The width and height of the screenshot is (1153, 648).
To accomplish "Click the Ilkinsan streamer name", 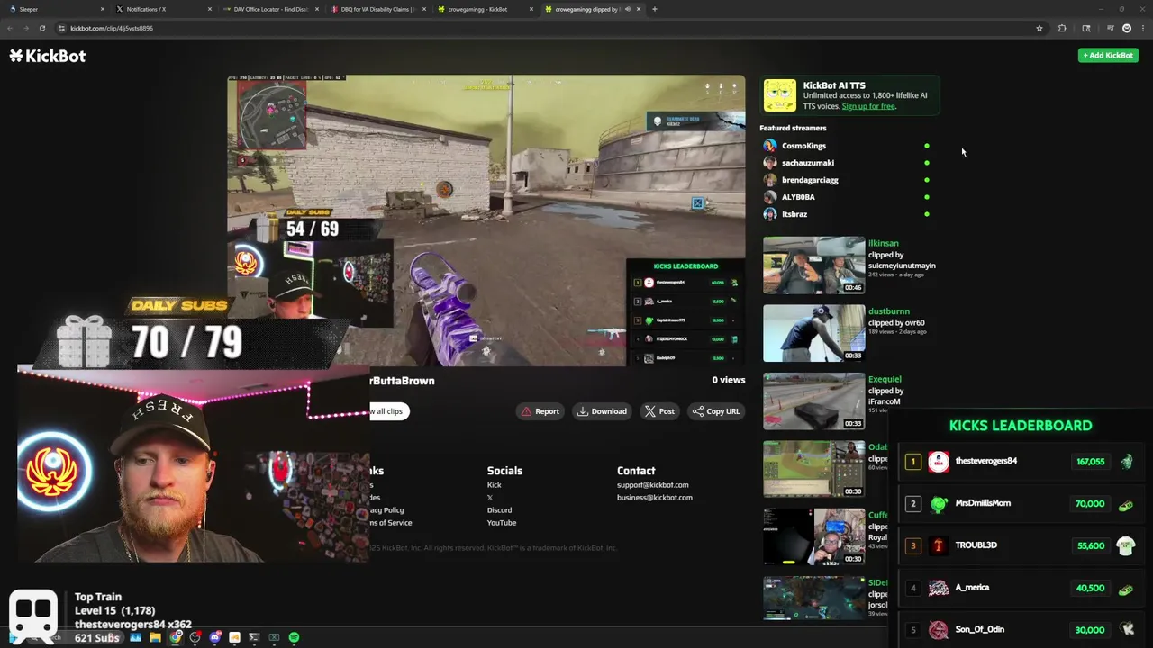I will tap(883, 243).
